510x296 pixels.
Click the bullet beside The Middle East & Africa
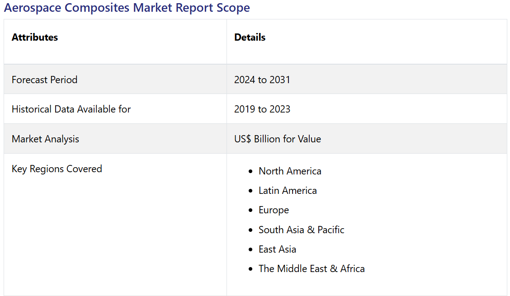tap(250, 269)
